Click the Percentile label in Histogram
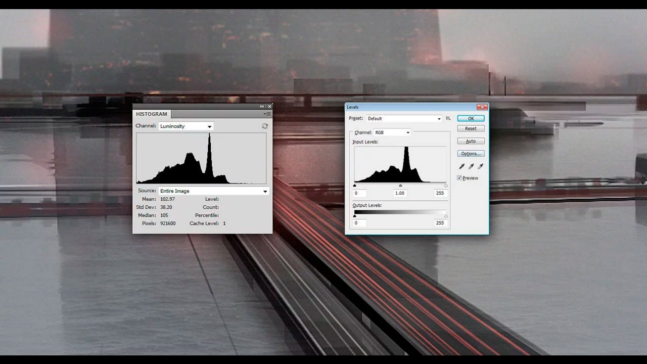647x364 pixels. pyautogui.click(x=206, y=215)
